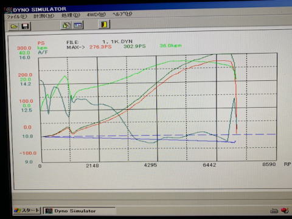Open the 処理(D) menu
Image resolution: width=292 pixels, height=219 pixels.
pos(71,15)
